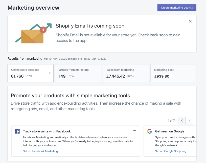Click the Google logo icon
The width and height of the screenshot is (206, 163).
point(149,131)
